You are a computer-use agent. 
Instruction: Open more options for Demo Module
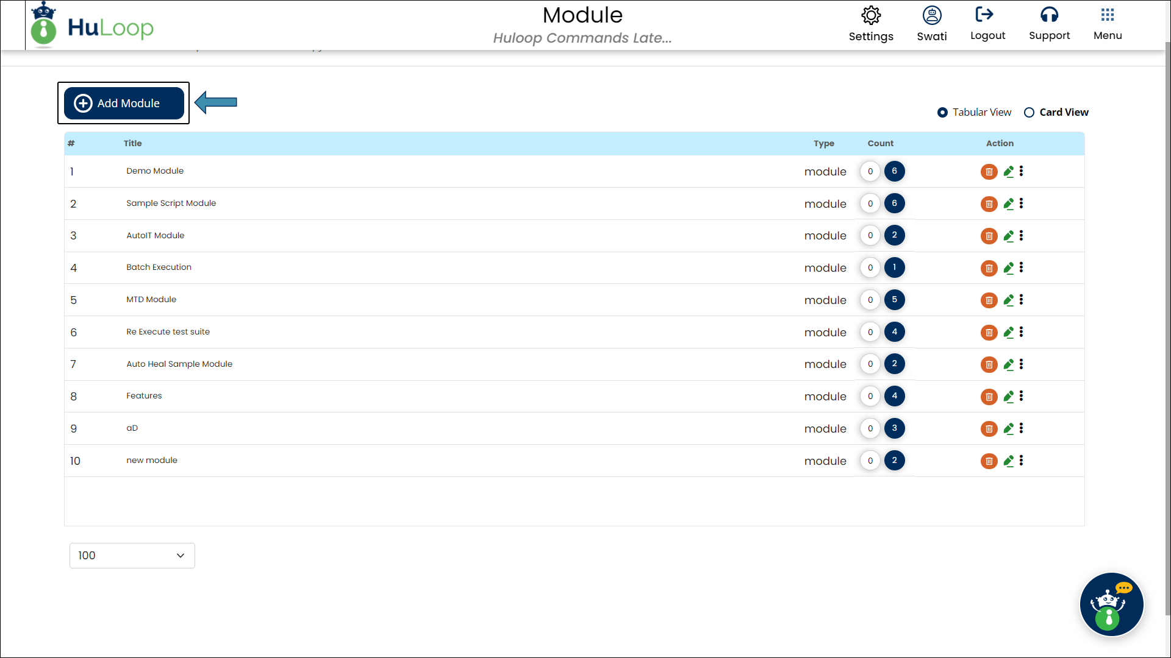1022,171
